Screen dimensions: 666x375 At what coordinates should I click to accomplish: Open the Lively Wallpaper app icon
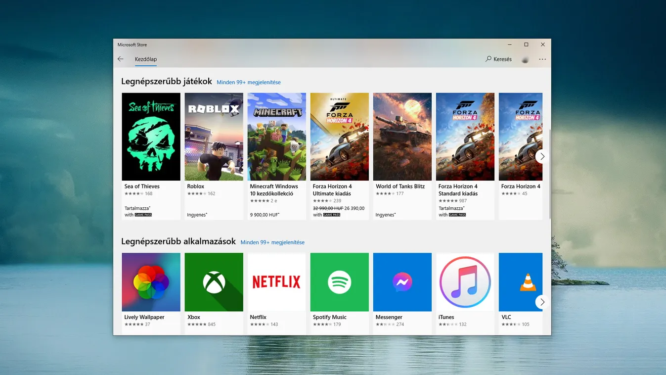point(151,282)
